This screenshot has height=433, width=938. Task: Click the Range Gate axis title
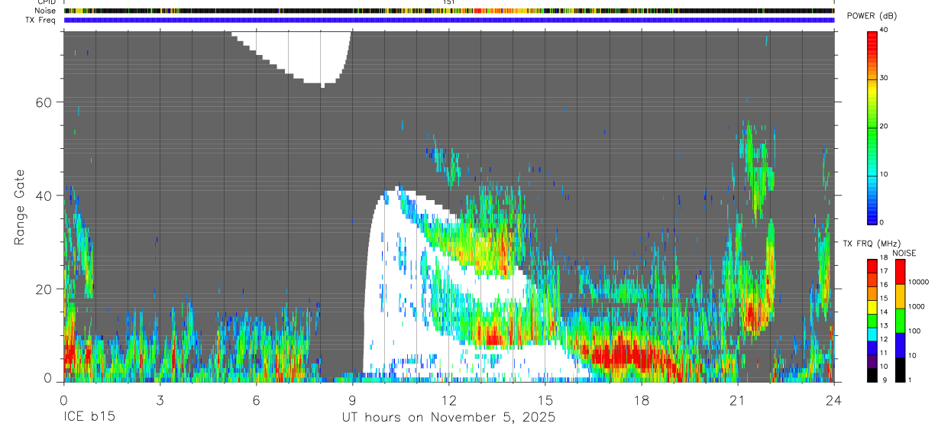pyautogui.click(x=20, y=207)
